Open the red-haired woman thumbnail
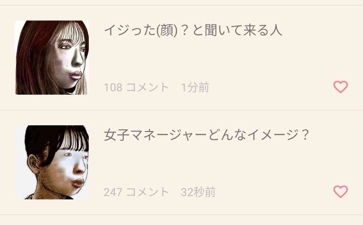The height and width of the screenshot is (225, 363). 52,58
